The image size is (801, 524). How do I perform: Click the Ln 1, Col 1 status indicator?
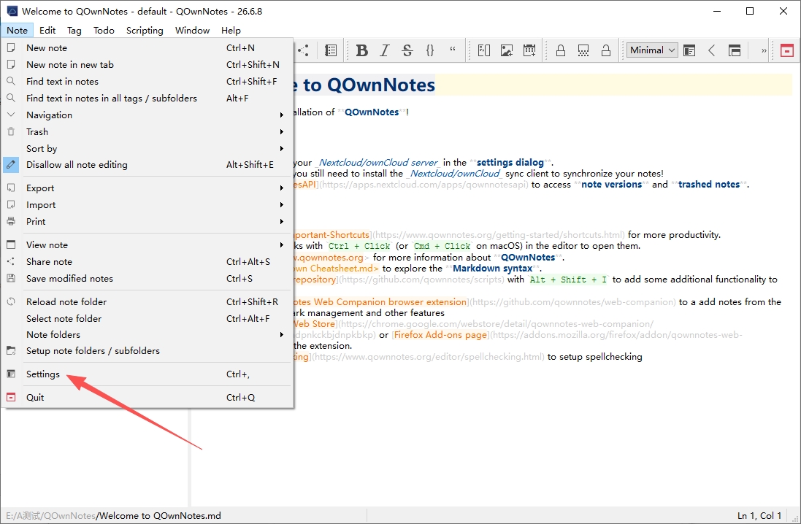tap(759, 515)
